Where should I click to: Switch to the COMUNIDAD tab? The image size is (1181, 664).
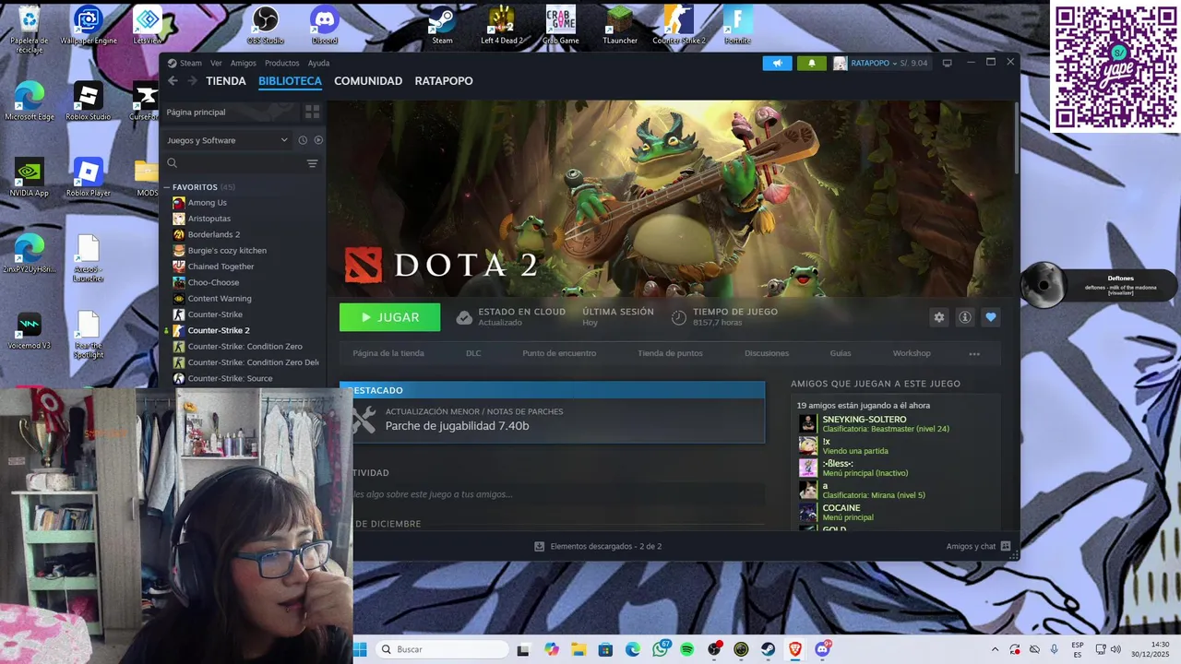[368, 81]
